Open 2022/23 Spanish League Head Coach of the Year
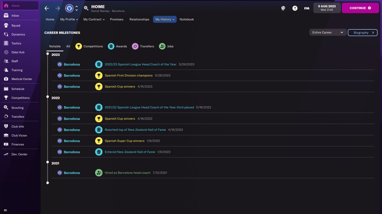 pyautogui.click(x=141, y=64)
